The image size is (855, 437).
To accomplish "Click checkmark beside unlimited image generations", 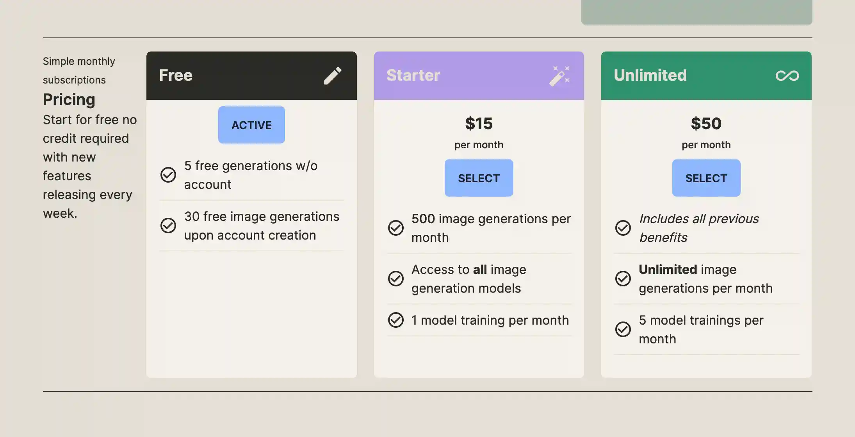I will click(x=623, y=279).
